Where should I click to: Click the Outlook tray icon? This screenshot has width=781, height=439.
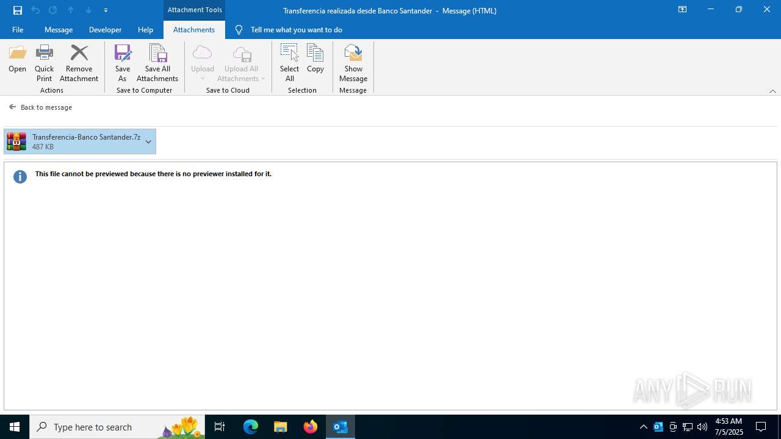[658, 427]
